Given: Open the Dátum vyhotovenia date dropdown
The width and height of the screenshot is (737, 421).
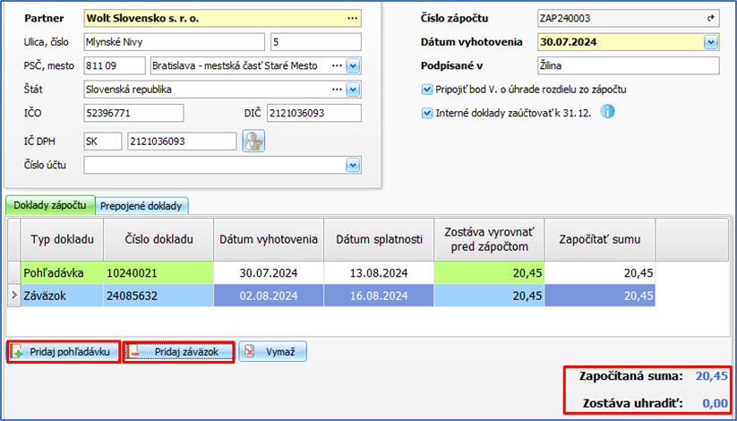Looking at the screenshot, I should click(711, 42).
